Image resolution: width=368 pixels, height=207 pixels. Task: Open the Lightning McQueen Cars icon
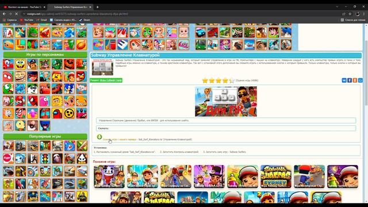tap(45, 89)
